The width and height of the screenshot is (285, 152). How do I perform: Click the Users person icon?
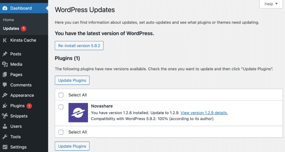pyautogui.click(x=5, y=126)
